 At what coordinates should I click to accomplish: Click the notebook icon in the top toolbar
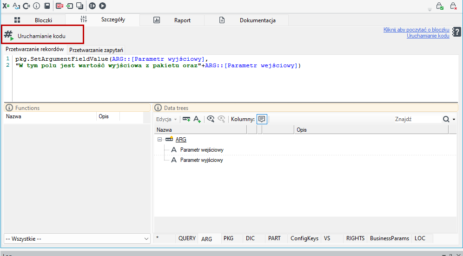tap(47, 6)
